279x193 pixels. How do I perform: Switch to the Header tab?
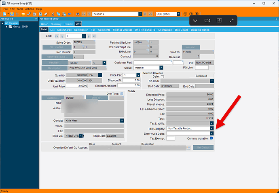coord(69,24)
